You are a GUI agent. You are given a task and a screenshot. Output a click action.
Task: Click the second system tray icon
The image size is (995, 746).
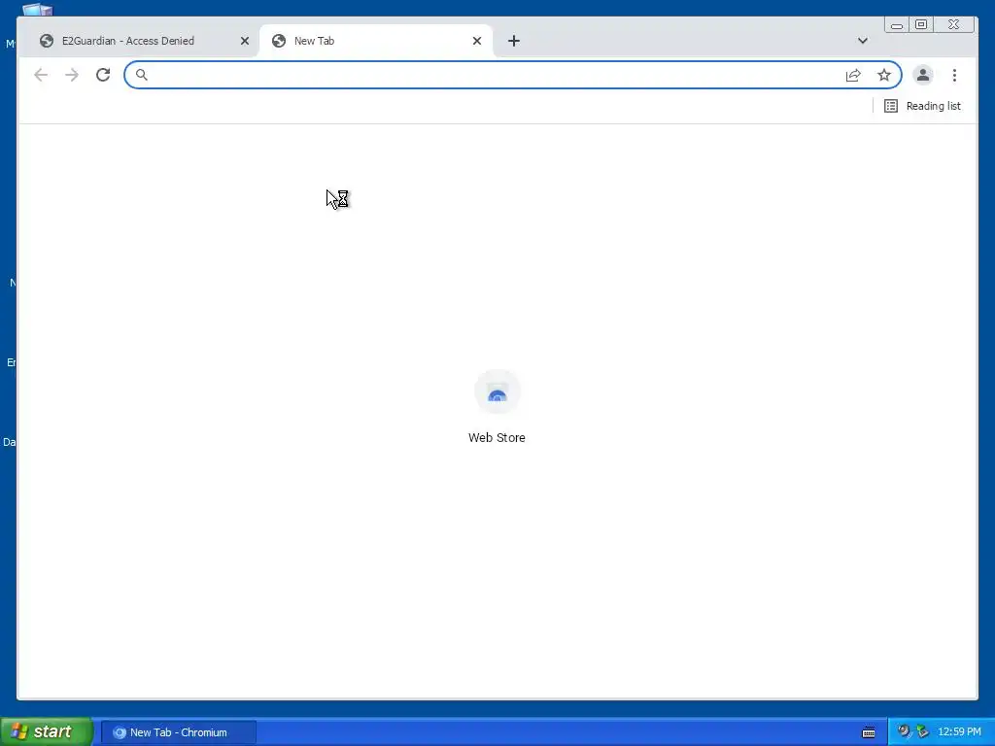tap(922, 731)
